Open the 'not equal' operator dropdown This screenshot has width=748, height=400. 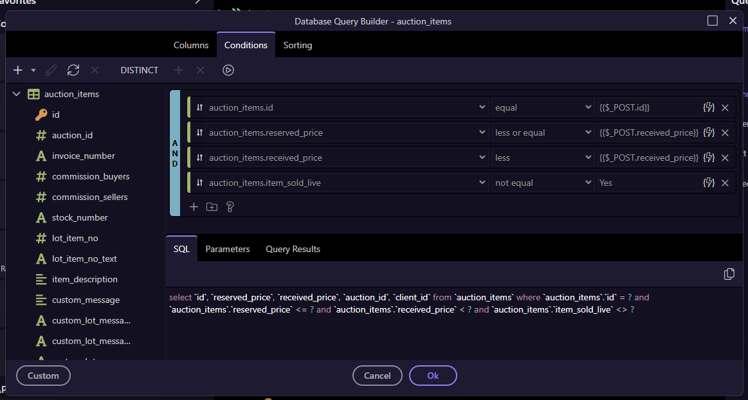543,183
